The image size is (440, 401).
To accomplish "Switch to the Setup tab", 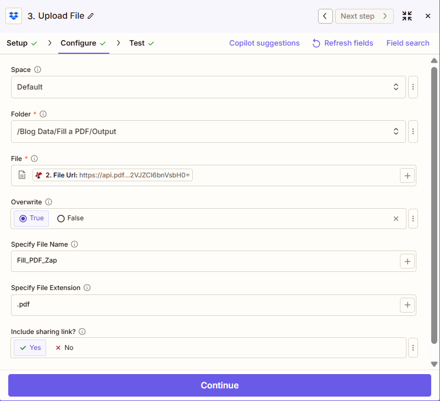I will tap(17, 43).
